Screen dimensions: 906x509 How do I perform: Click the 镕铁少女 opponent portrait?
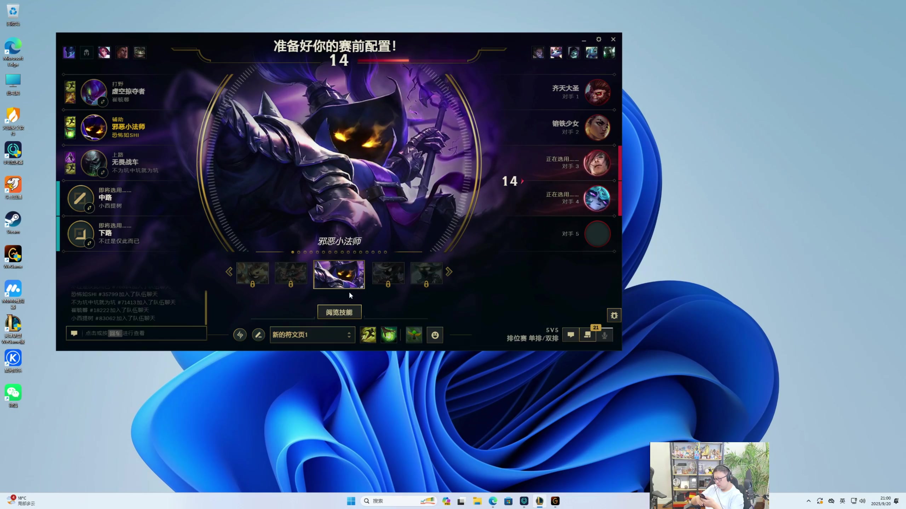pos(597,128)
